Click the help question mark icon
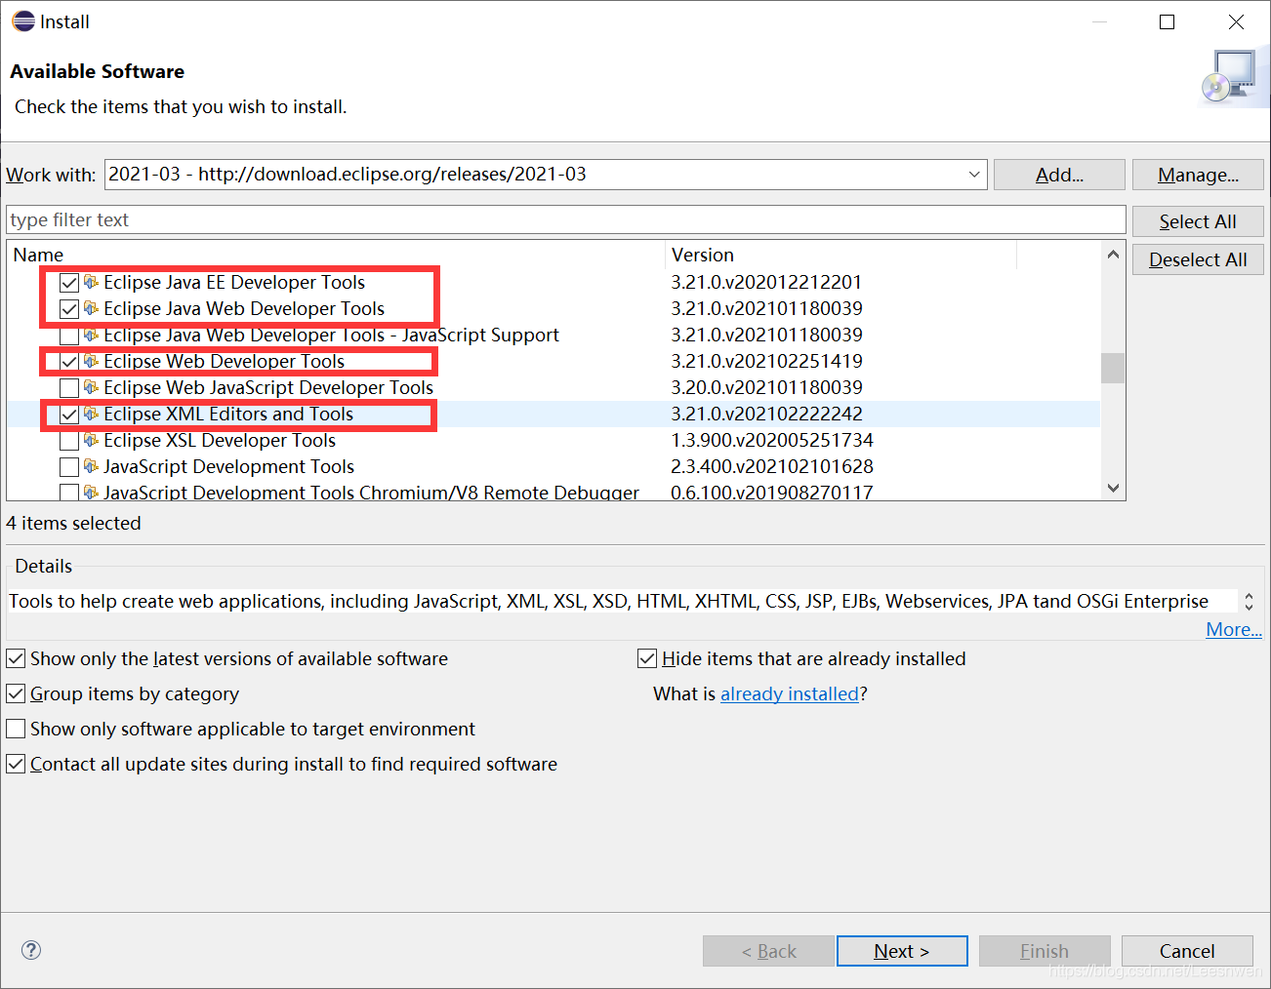 (31, 950)
